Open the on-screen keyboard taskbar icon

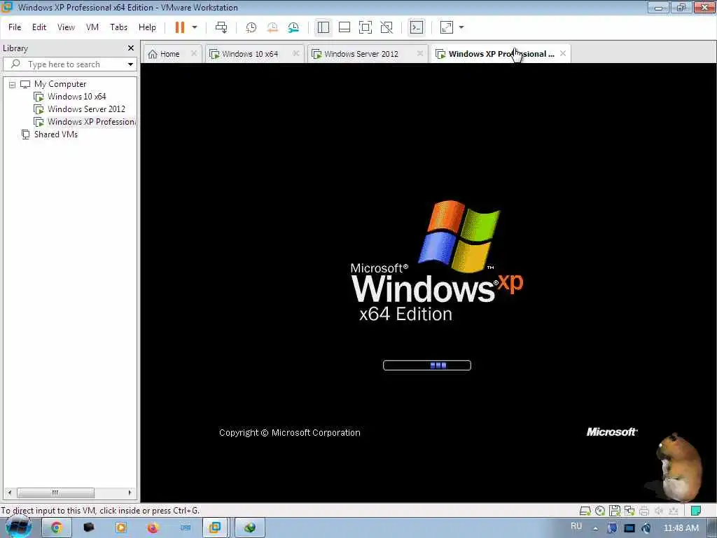click(185, 528)
